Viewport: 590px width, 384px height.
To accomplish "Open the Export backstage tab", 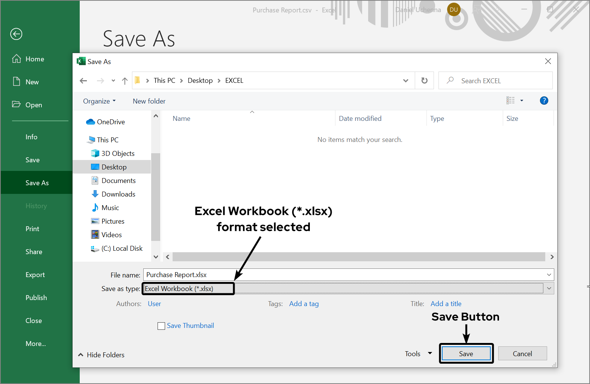I will [35, 275].
